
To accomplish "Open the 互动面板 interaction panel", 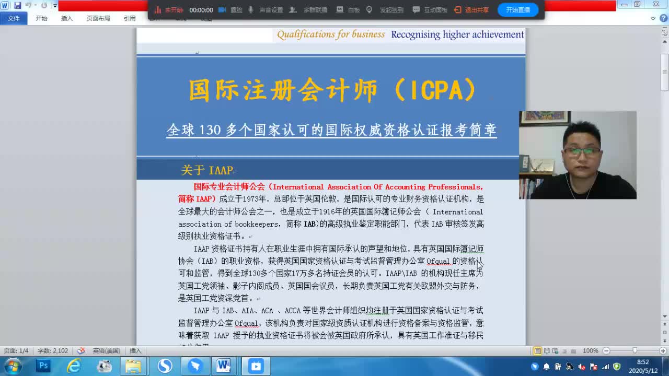I will click(x=430, y=10).
